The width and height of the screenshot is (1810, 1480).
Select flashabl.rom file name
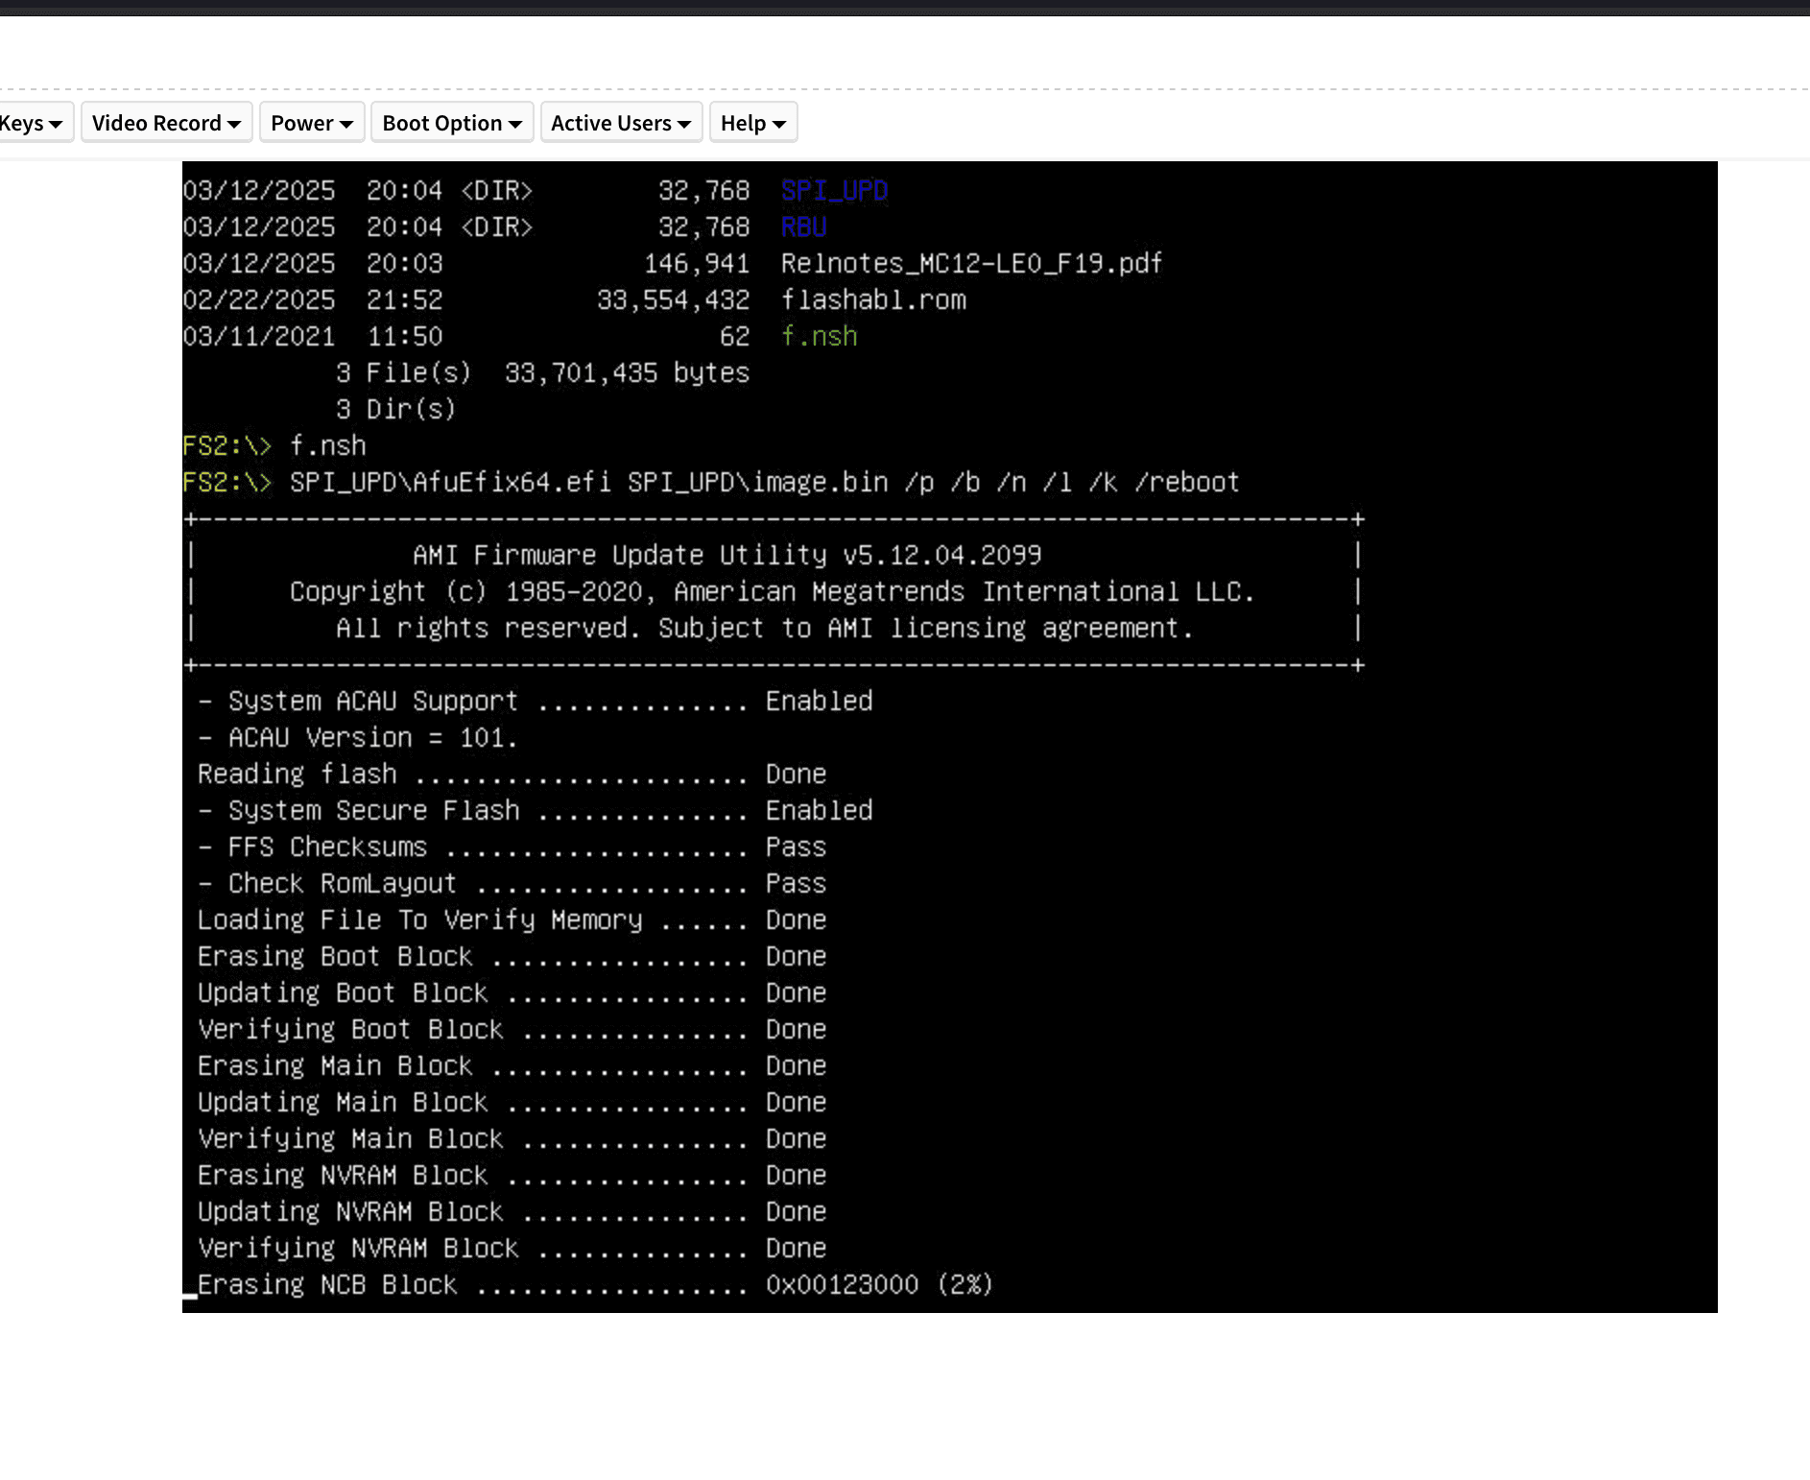pyautogui.click(x=873, y=300)
